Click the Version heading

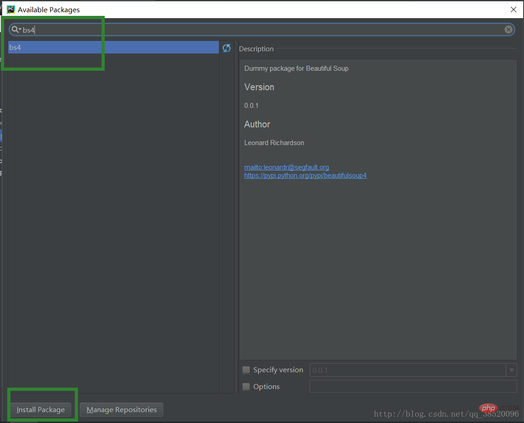pos(259,87)
